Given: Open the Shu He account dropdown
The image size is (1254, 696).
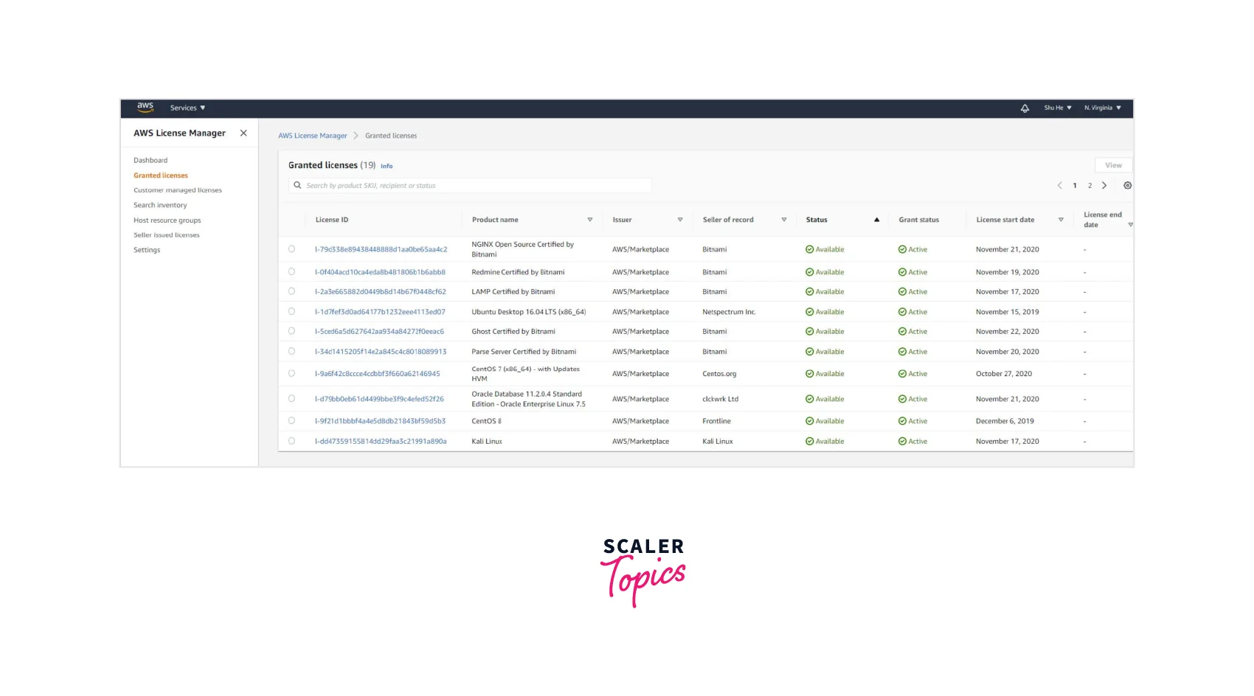Looking at the screenshot, I should pyautogui.click(x=1057, y=108).
